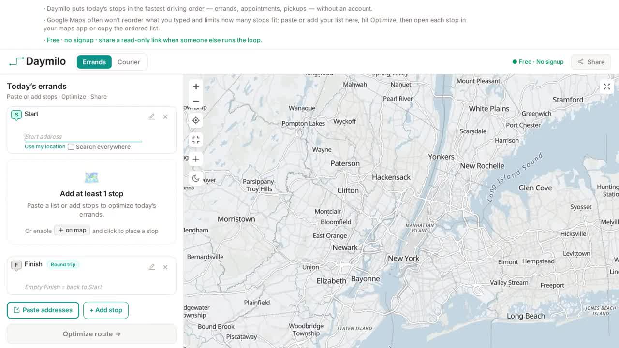This screenshot has width=619, height=348.
Task: Zoom out on the map
Action: [x=196, y=101]
